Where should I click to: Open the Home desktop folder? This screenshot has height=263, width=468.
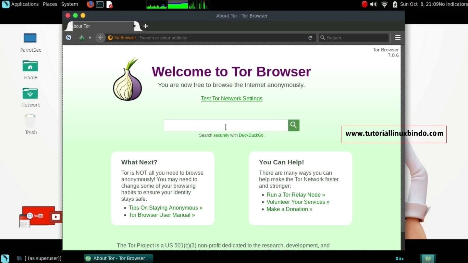coord(30,70)
